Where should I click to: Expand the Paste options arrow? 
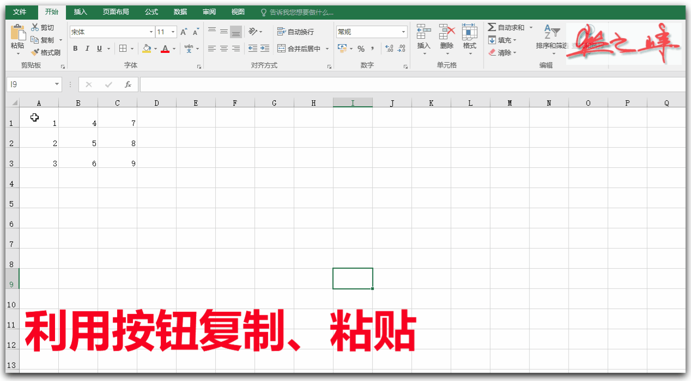click(17, 53)
